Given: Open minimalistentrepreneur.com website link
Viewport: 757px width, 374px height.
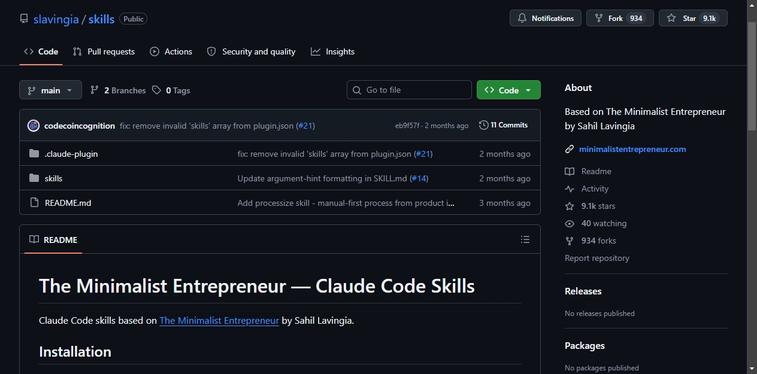Looking at the screenshot, I should pos(632,149).
